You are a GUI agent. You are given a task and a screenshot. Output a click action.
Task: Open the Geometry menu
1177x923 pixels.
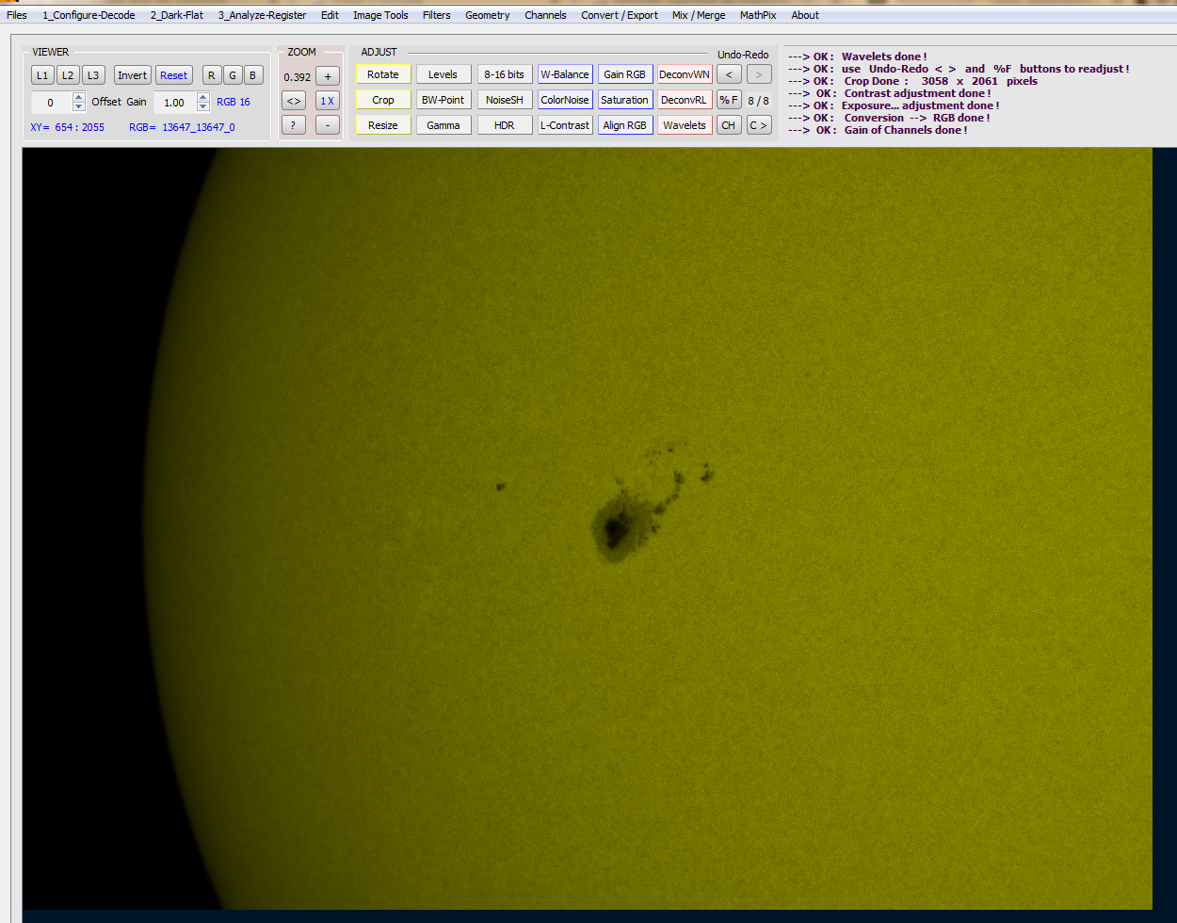(x=487, y=14)
